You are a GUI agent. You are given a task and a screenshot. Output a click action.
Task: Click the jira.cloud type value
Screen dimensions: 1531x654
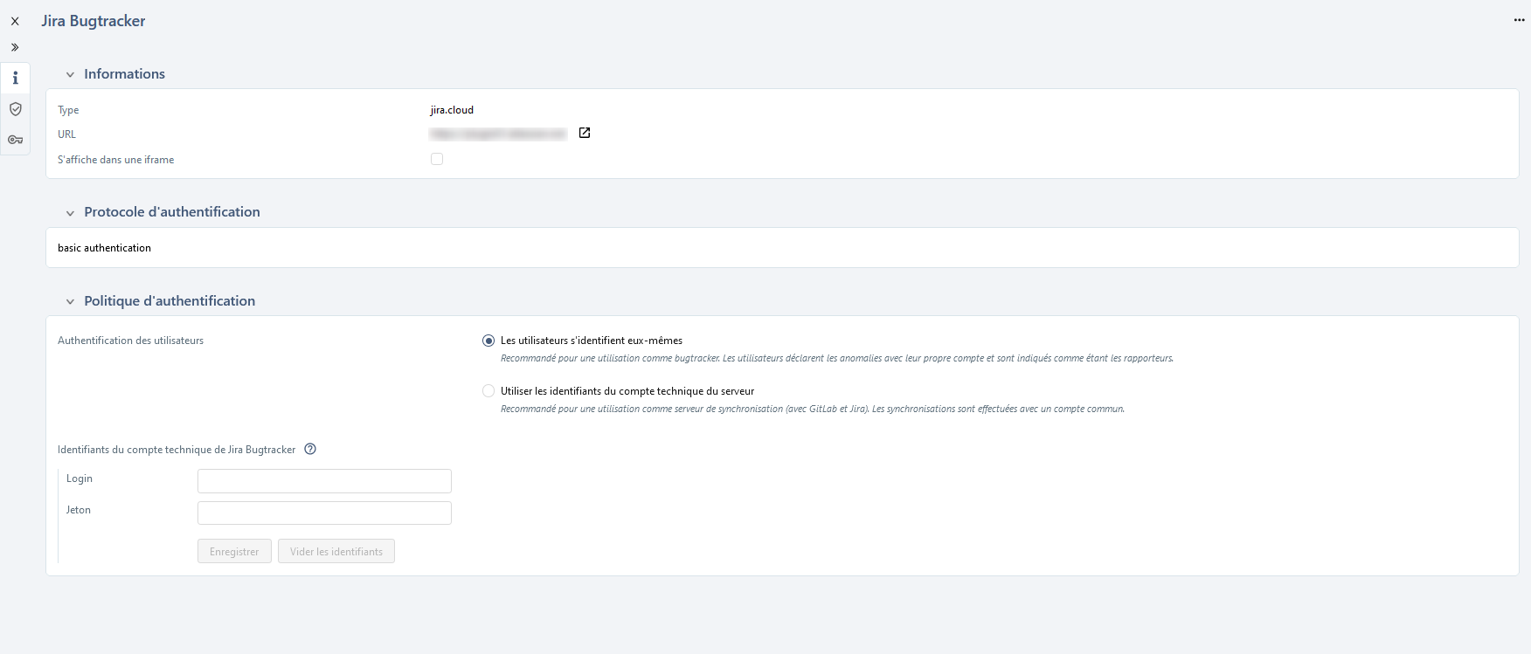[x=452, y=110]
